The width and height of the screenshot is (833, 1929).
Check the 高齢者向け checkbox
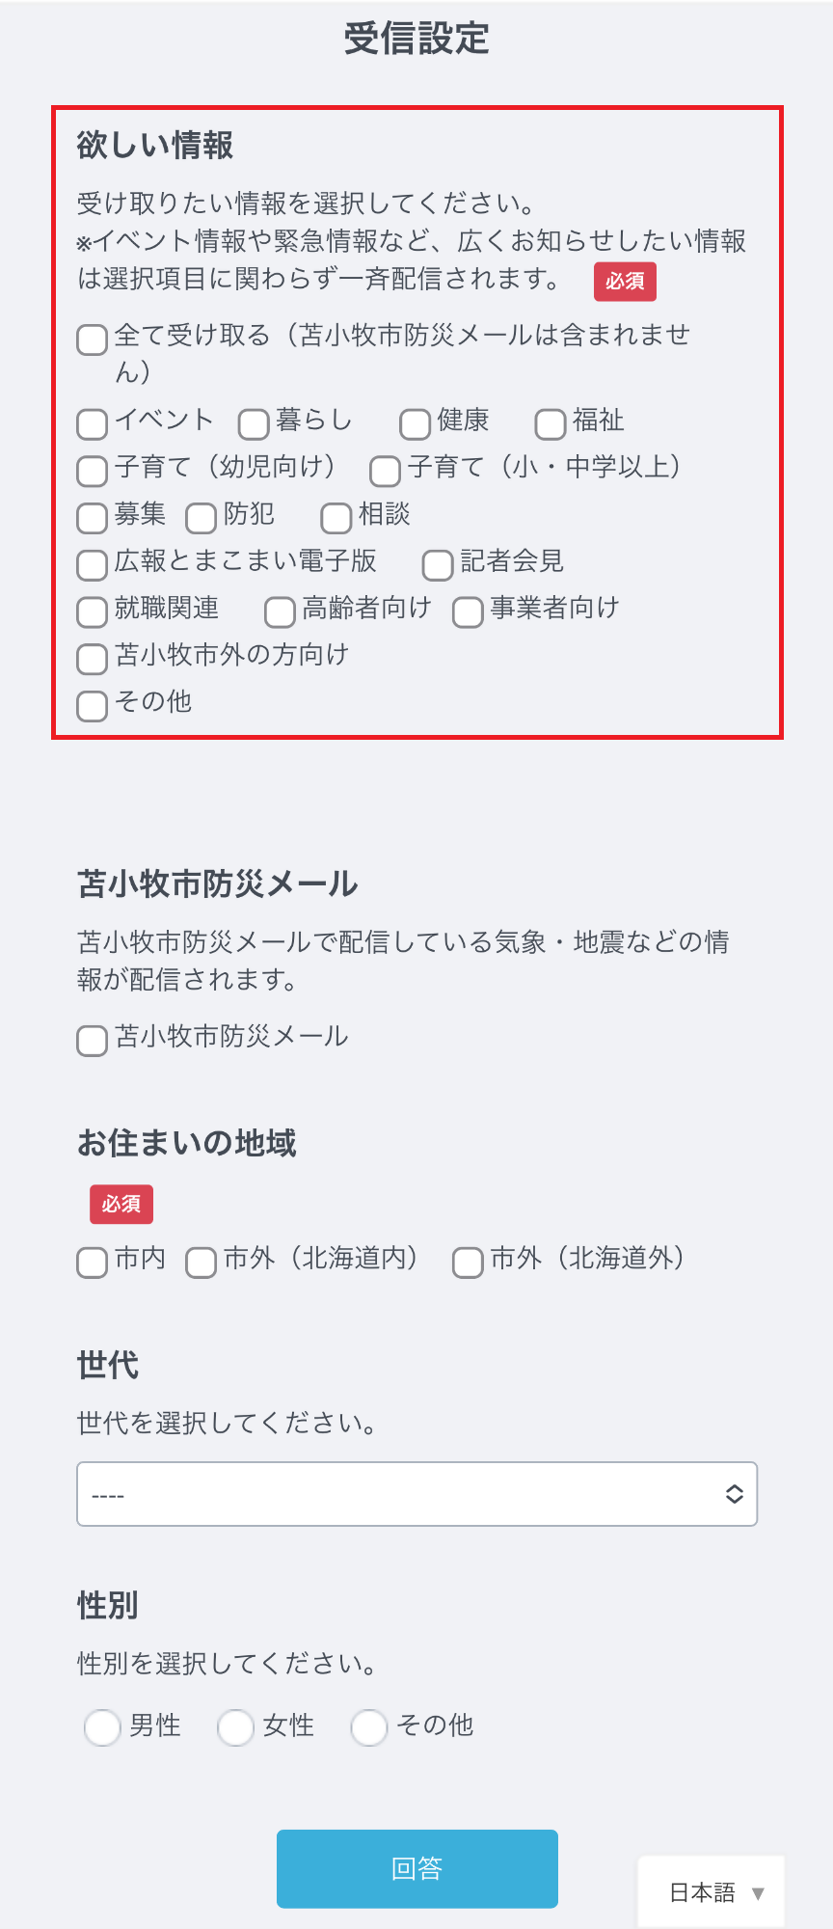click(280, 611)
